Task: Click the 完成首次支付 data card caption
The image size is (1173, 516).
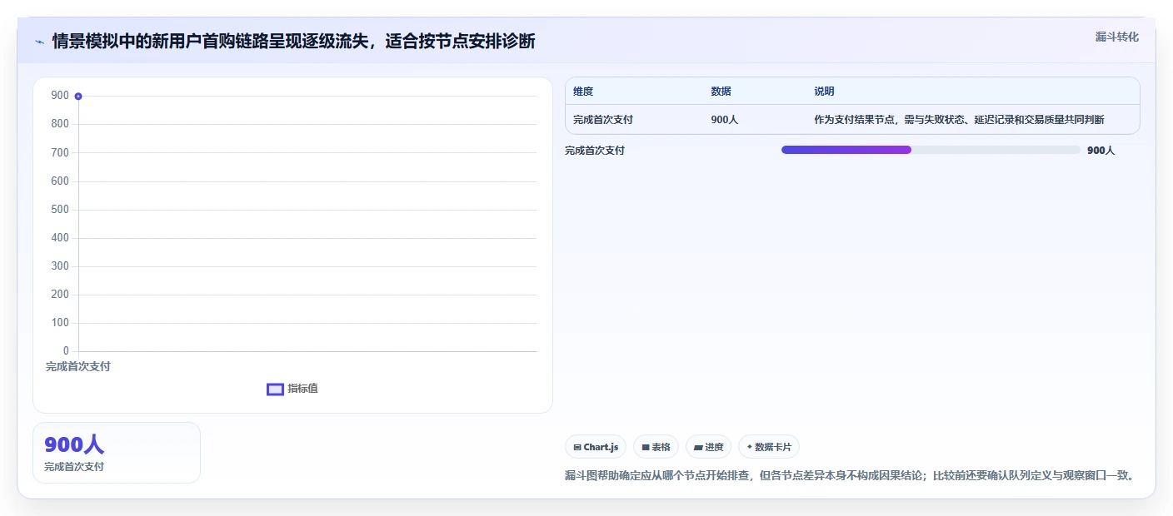Action: click(x=74, y=467)
